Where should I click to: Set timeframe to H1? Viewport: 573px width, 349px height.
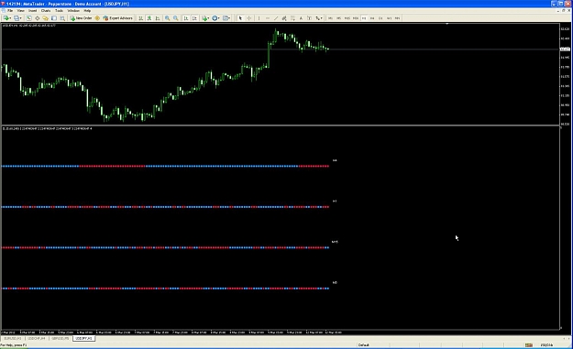[364, 18]
